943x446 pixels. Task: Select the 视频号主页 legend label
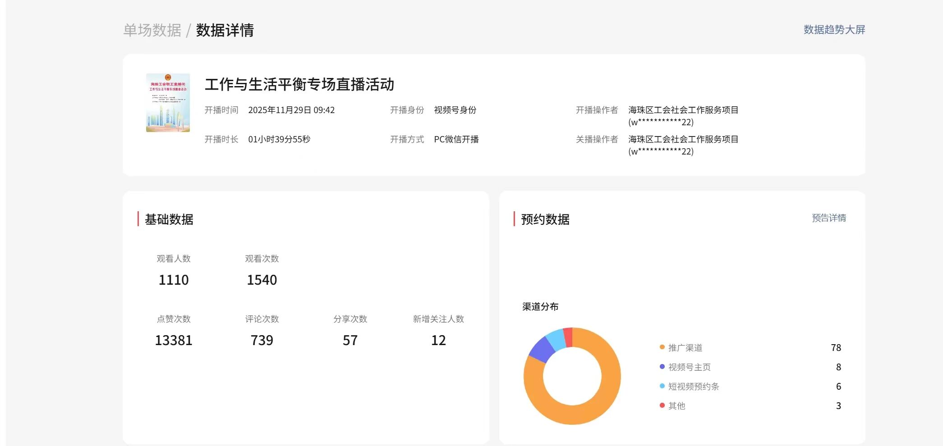(x=689, y=367)
